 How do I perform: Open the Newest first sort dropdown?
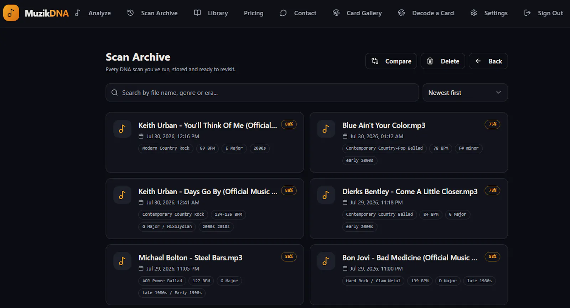465,93
